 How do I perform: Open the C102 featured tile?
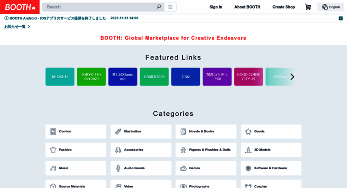click(186, 77)
